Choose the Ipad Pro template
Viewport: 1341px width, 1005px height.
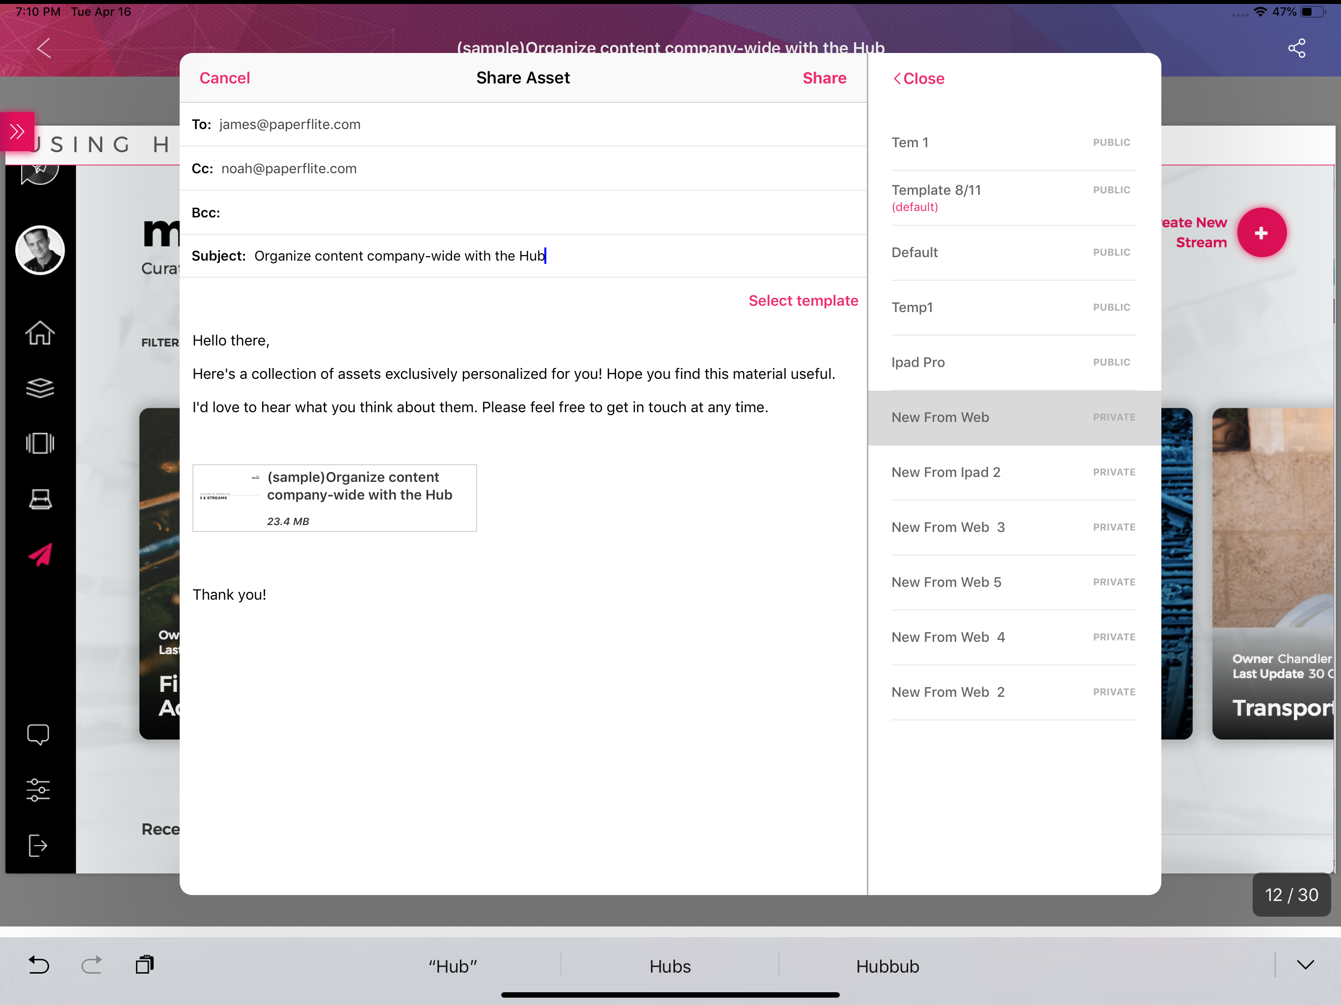pos(1014,363)
